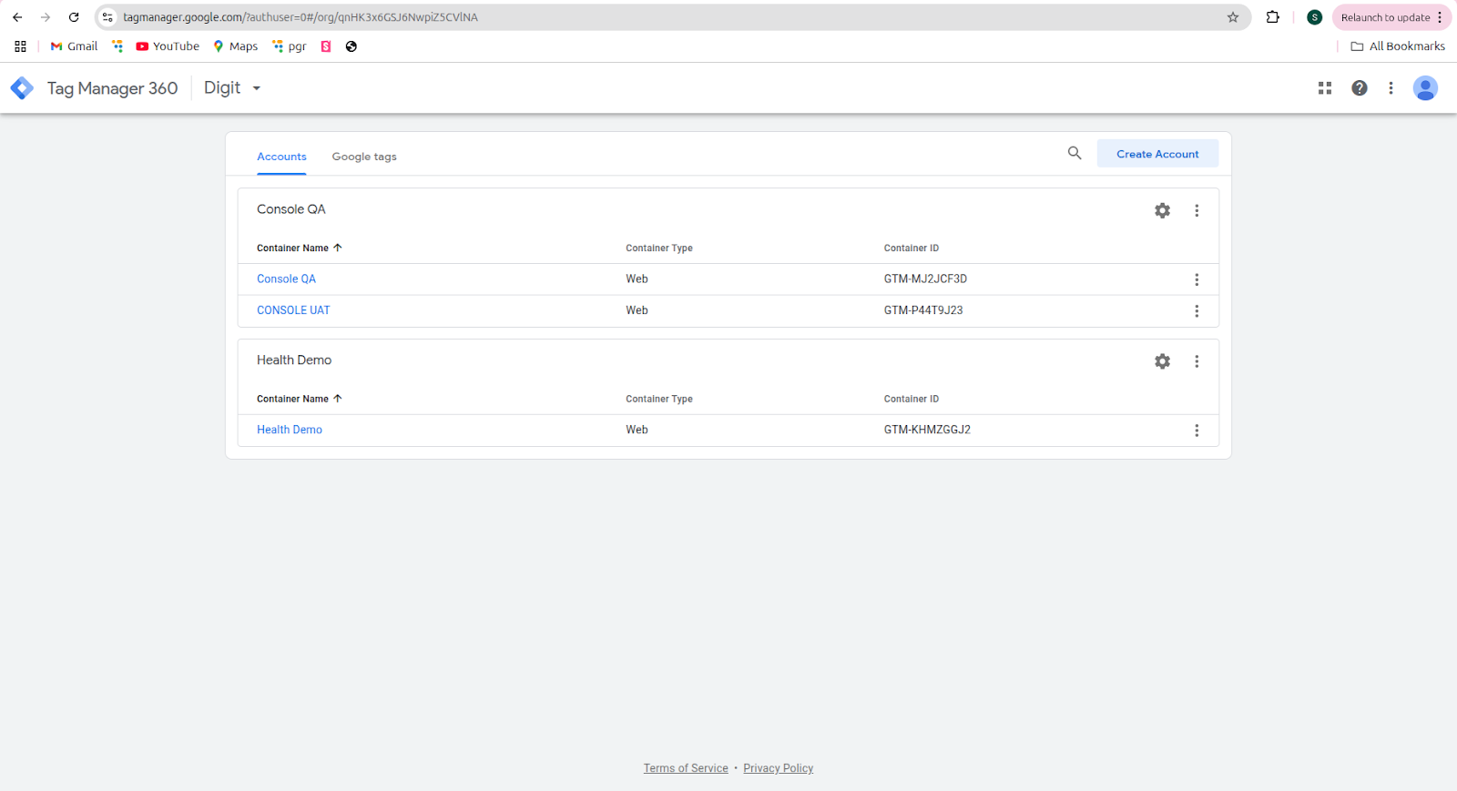
Task: Open three-dot menu for CONSOLE UAT container
Action: [1197, 311]
